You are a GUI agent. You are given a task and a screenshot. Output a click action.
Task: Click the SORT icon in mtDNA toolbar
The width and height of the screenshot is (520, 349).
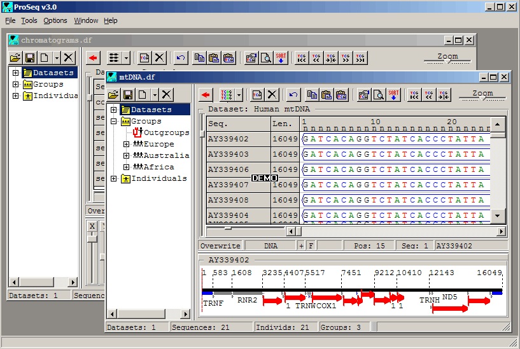coord(394,95)
